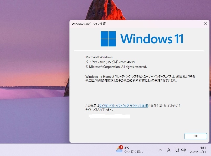This screenshot has width=211, height=156.
Task: Switch the IME input mode indicator A
Action: pos(169,150)
